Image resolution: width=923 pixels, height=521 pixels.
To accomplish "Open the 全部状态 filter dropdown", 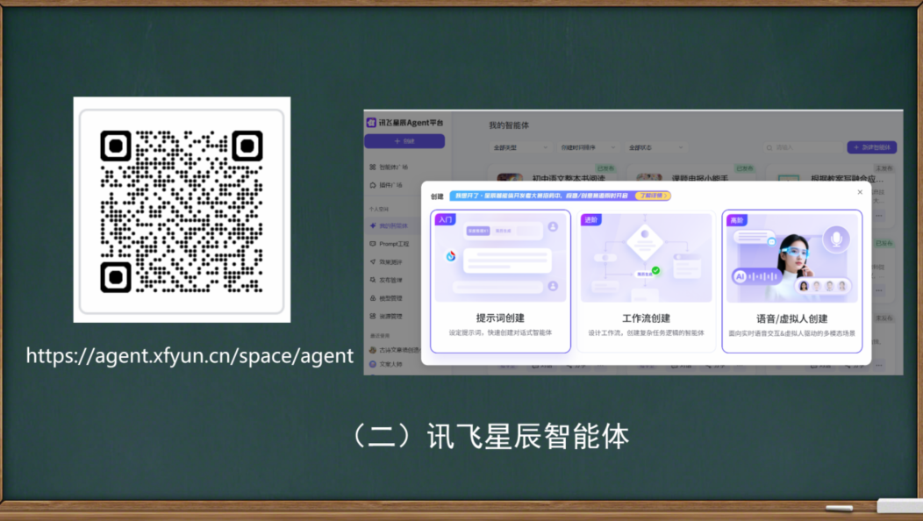I will coord(655,147).
